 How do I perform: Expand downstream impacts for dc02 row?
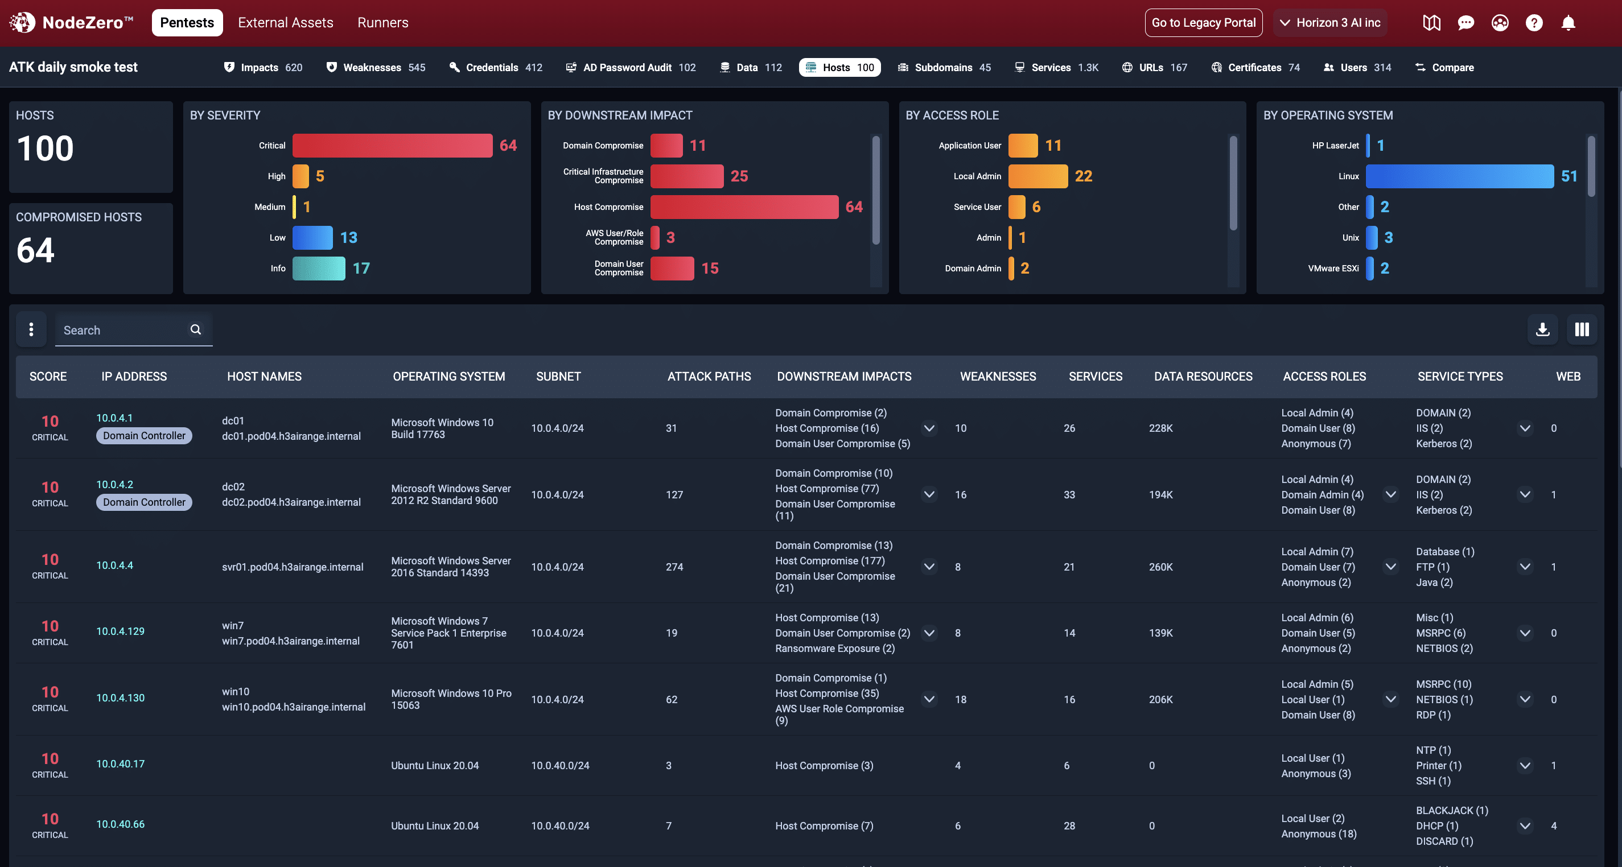pyautogui.click(x=929, y=494)
